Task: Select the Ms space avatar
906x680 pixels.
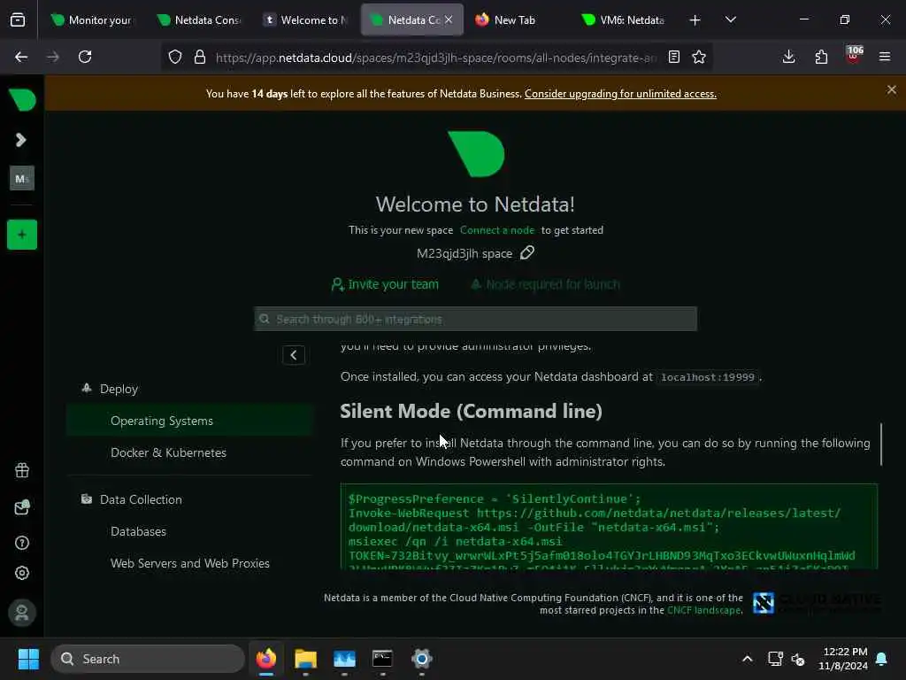Action: 22,178
